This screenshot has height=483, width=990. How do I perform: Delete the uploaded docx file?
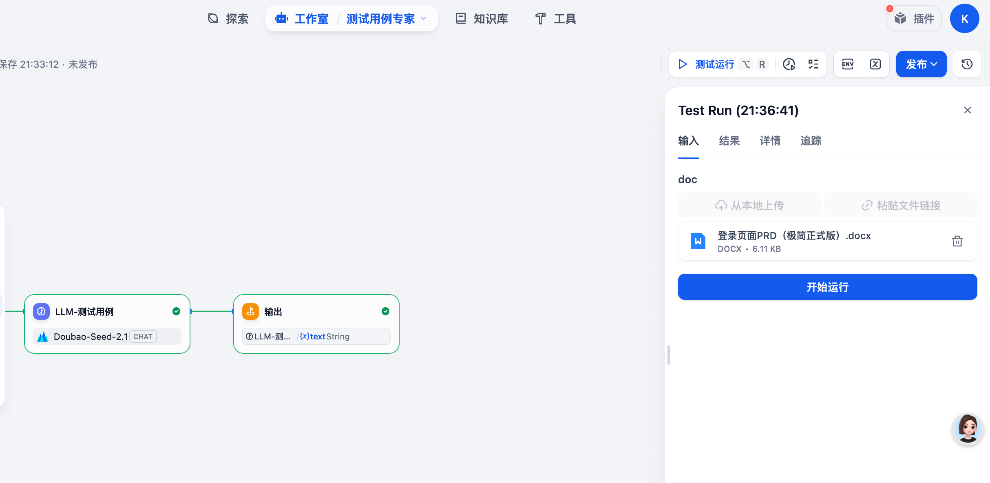(x=957, y=241)
